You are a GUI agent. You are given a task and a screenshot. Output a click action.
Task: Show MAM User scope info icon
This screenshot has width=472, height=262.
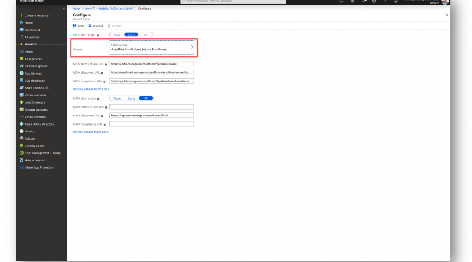(98, 99)
